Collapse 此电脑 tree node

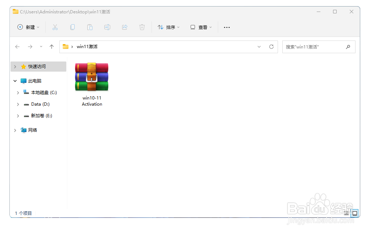15,81
